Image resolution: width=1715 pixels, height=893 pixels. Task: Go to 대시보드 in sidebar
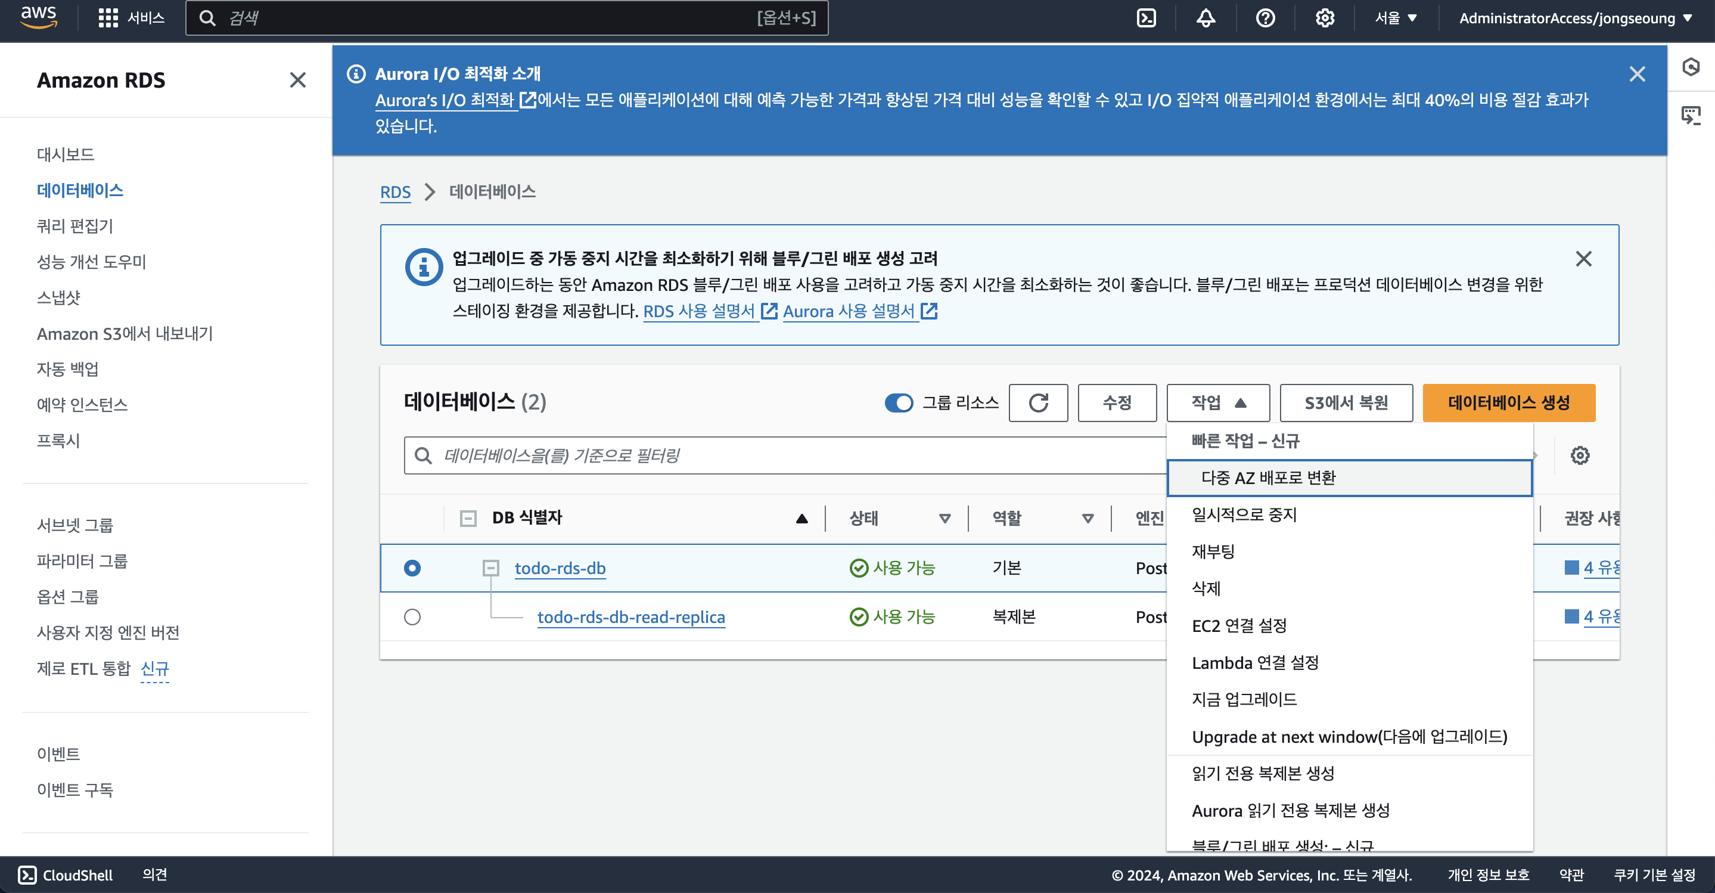coord(65,154)
